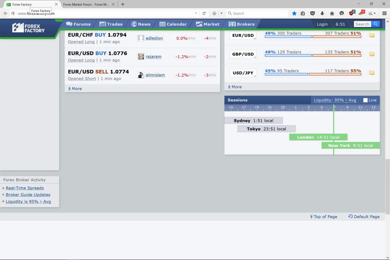Viewport: 390px width, 260px height.
Task: Switch to the Forex Market Hours tab
Action: coord(86,4)
